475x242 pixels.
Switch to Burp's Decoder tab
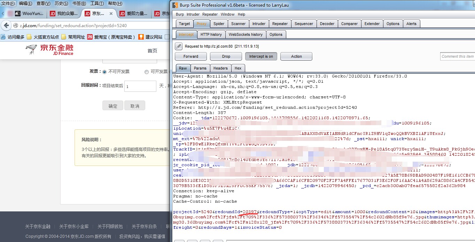(x=327, y=24)
